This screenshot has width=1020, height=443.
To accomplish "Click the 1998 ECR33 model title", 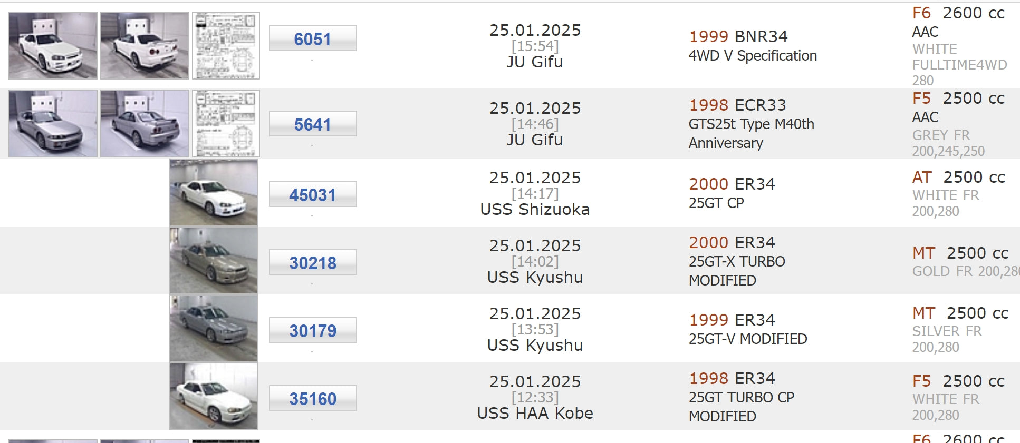I will tap(737, 105).
